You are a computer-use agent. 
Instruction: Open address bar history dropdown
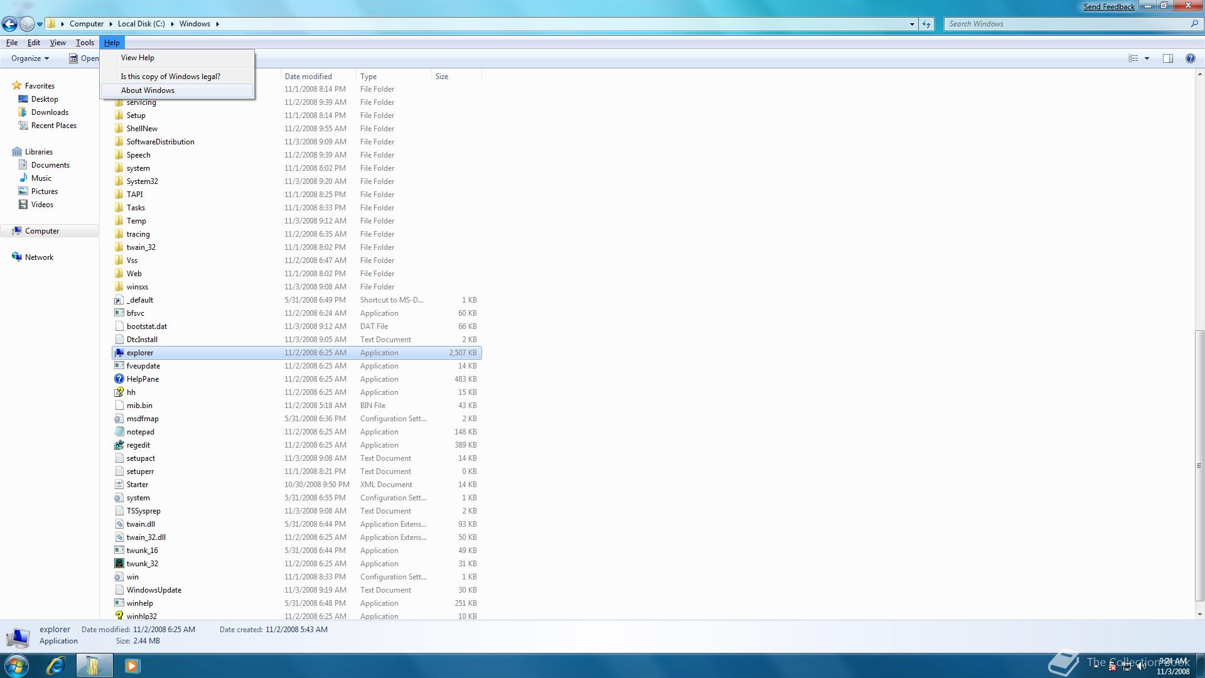point(912,24)
